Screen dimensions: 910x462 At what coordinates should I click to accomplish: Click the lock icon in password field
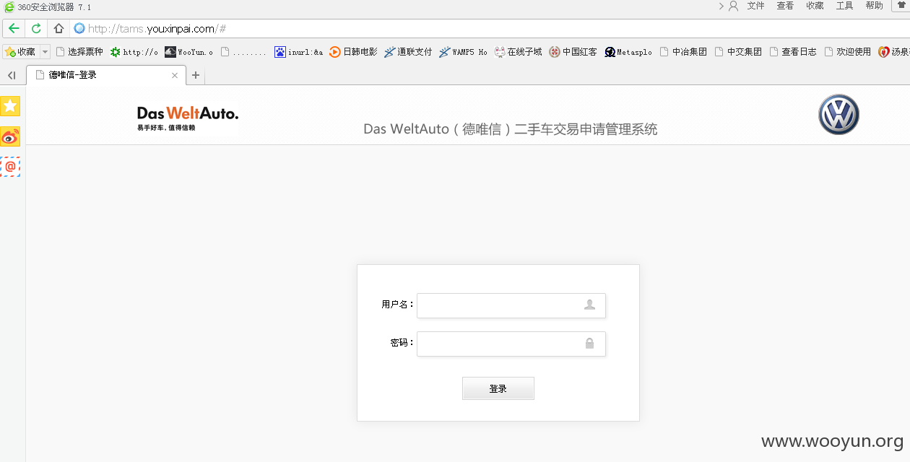589,344
